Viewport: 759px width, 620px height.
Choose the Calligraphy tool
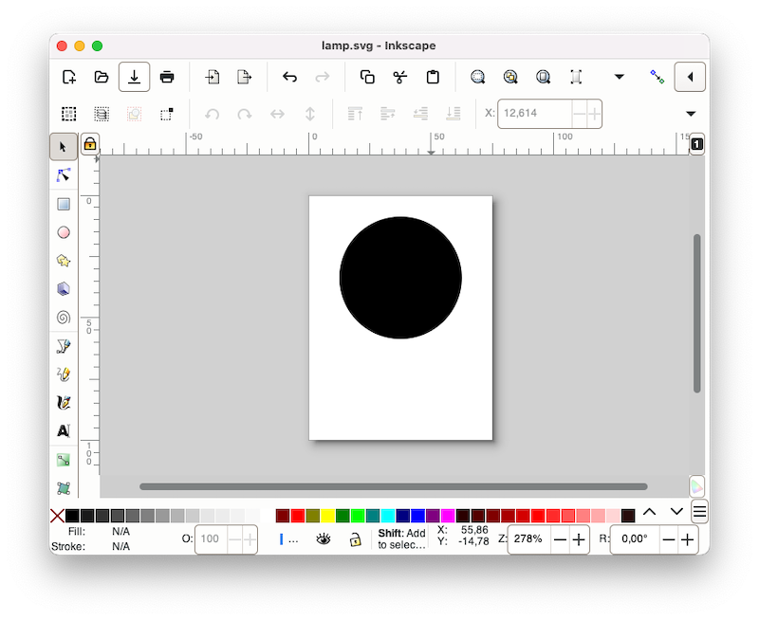click(64, 402)
